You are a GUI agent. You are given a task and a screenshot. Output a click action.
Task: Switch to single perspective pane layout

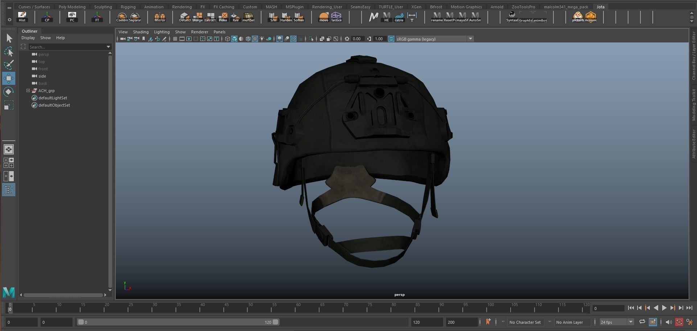(x=9, y=149)
